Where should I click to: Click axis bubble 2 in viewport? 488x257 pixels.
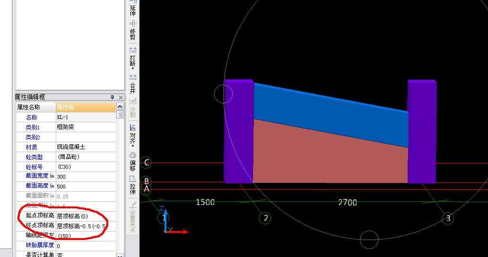point(265,218)
